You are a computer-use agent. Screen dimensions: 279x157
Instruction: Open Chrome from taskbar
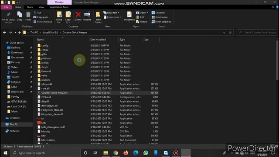pos(116,153)
